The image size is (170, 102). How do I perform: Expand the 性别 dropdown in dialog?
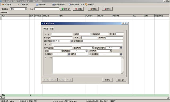[x=91, y=34]
